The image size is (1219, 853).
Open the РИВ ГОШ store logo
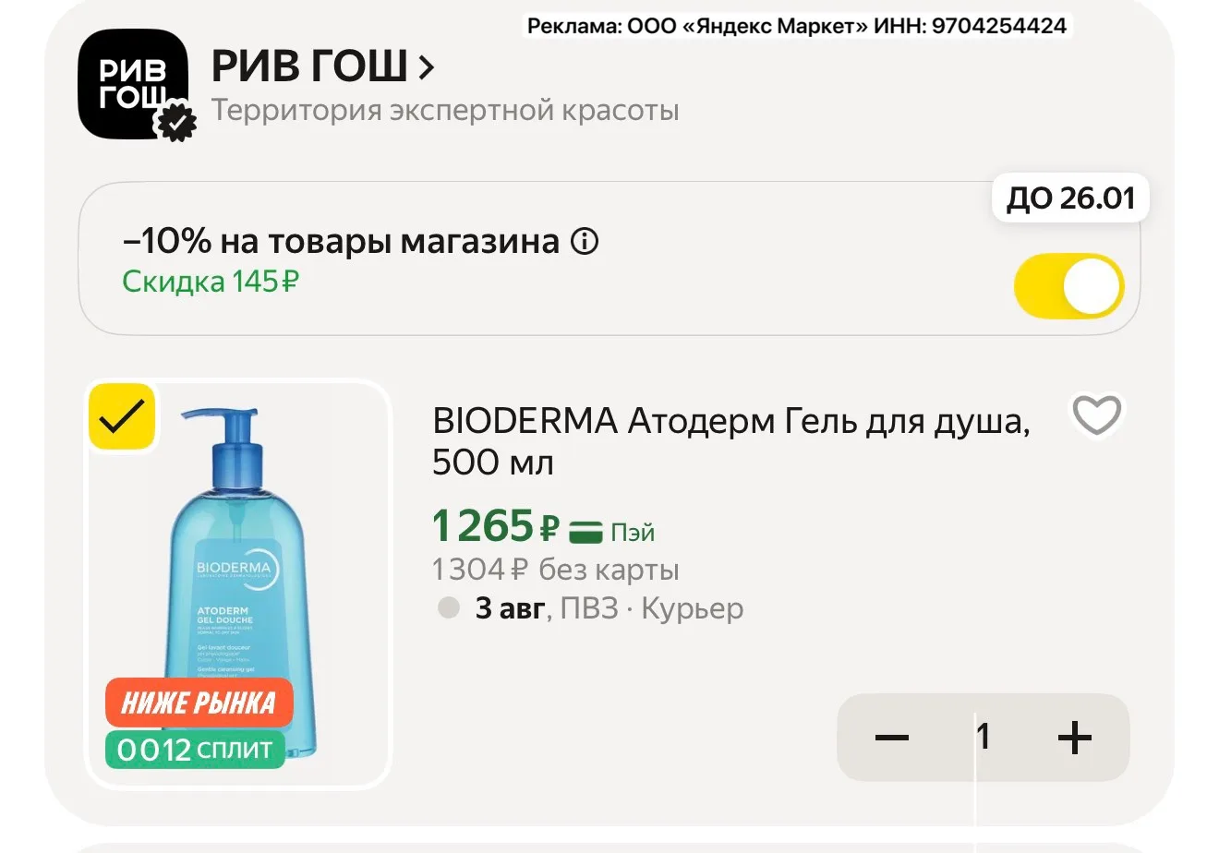click(133, 84)
